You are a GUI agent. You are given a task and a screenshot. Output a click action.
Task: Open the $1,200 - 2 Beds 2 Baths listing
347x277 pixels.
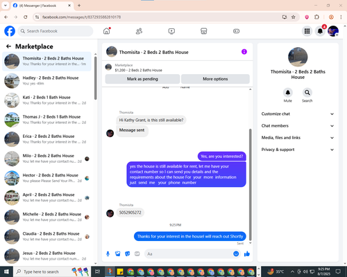(139, 70)
